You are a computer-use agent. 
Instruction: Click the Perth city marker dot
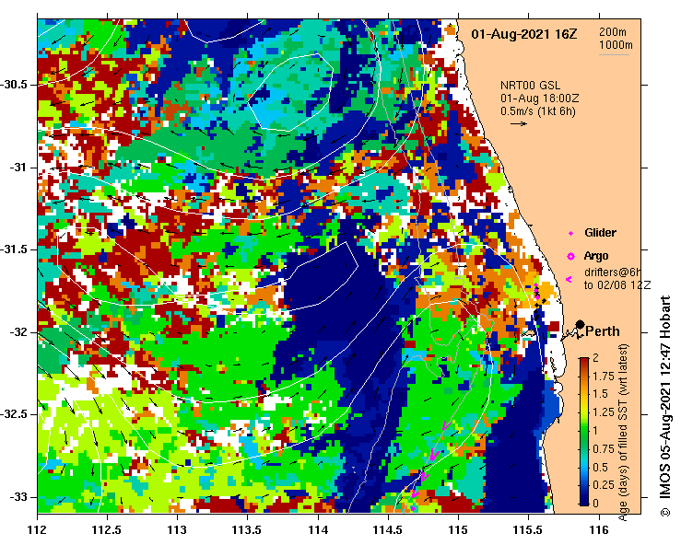tap(580, 324)
